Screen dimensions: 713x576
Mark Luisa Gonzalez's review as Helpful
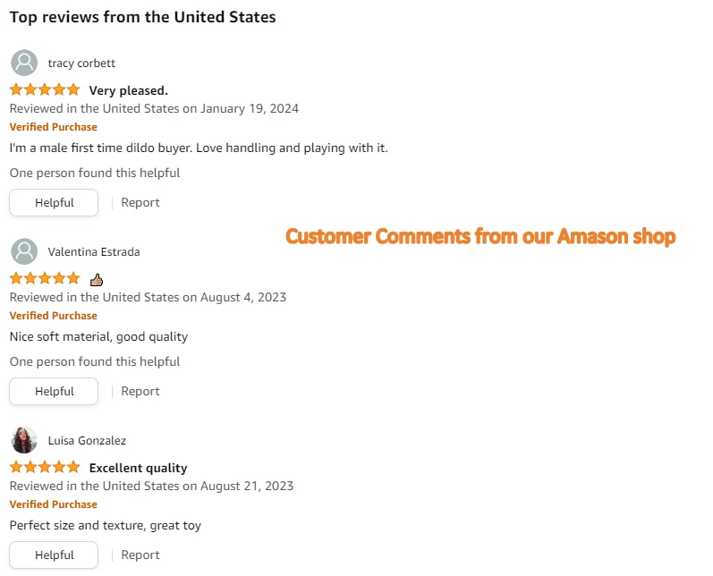[x=54, y=555]
